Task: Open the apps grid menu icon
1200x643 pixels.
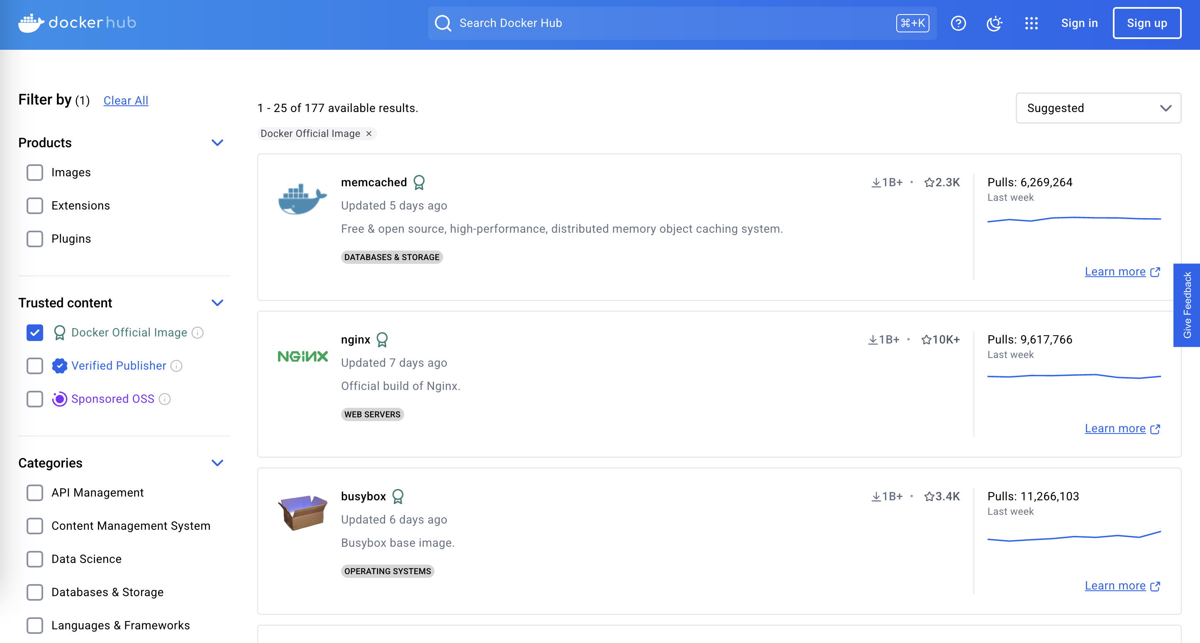Action: pos(1032,23)
